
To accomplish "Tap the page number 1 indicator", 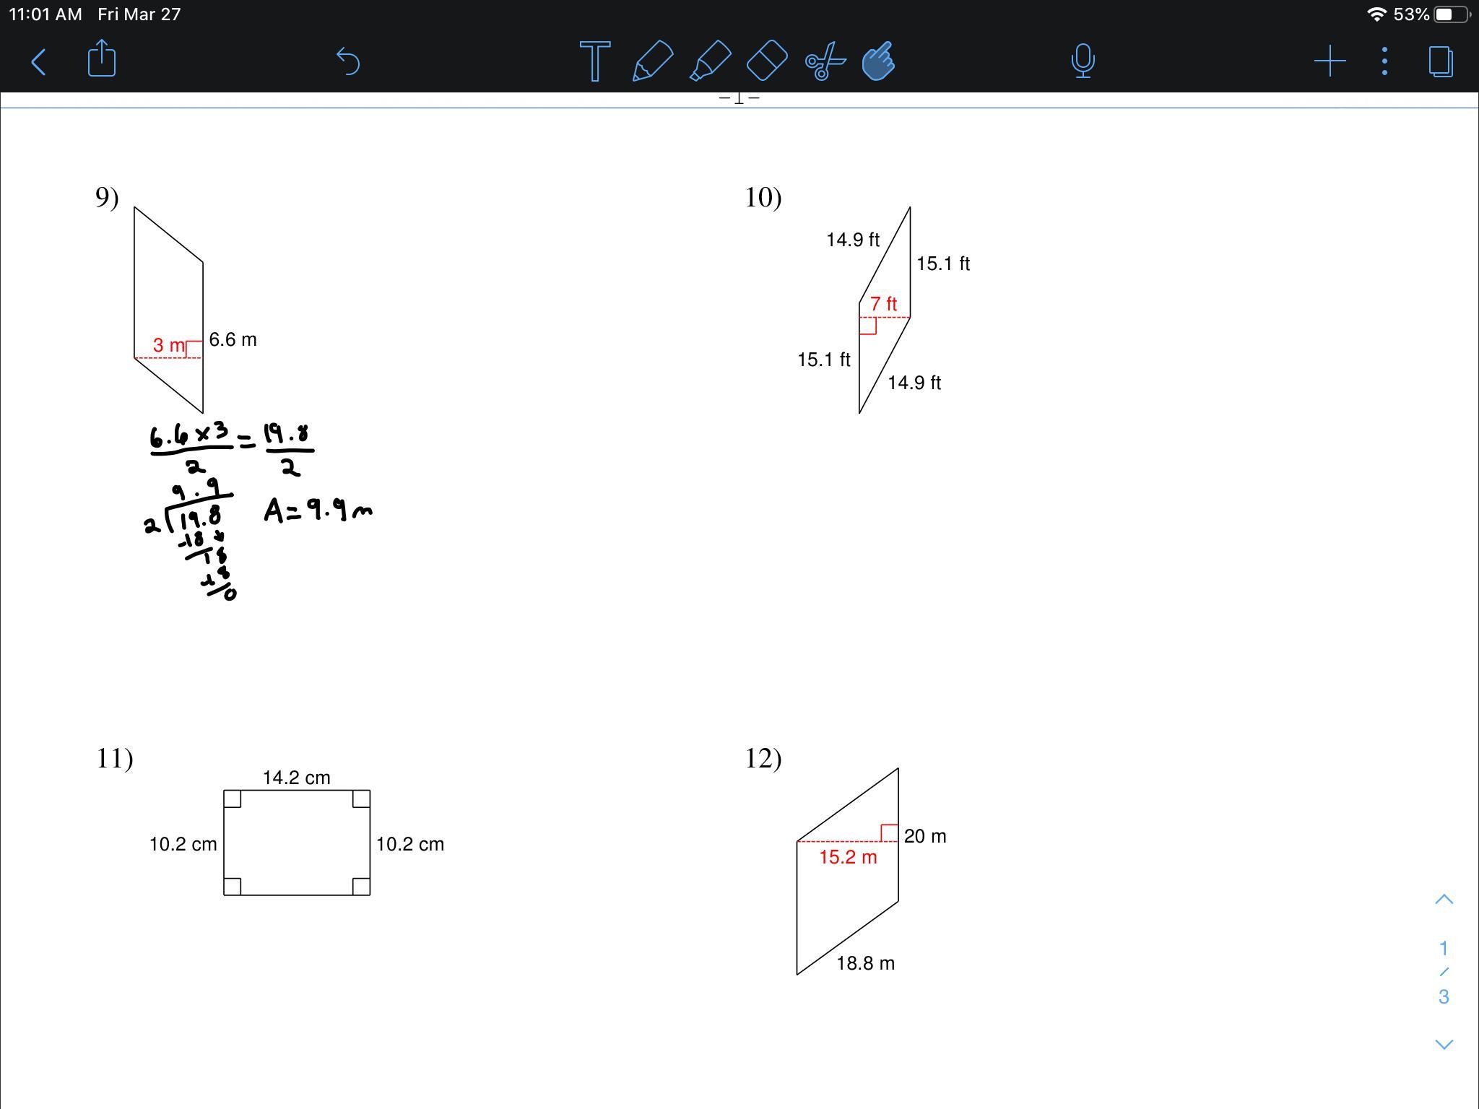I will [1444, 948].
